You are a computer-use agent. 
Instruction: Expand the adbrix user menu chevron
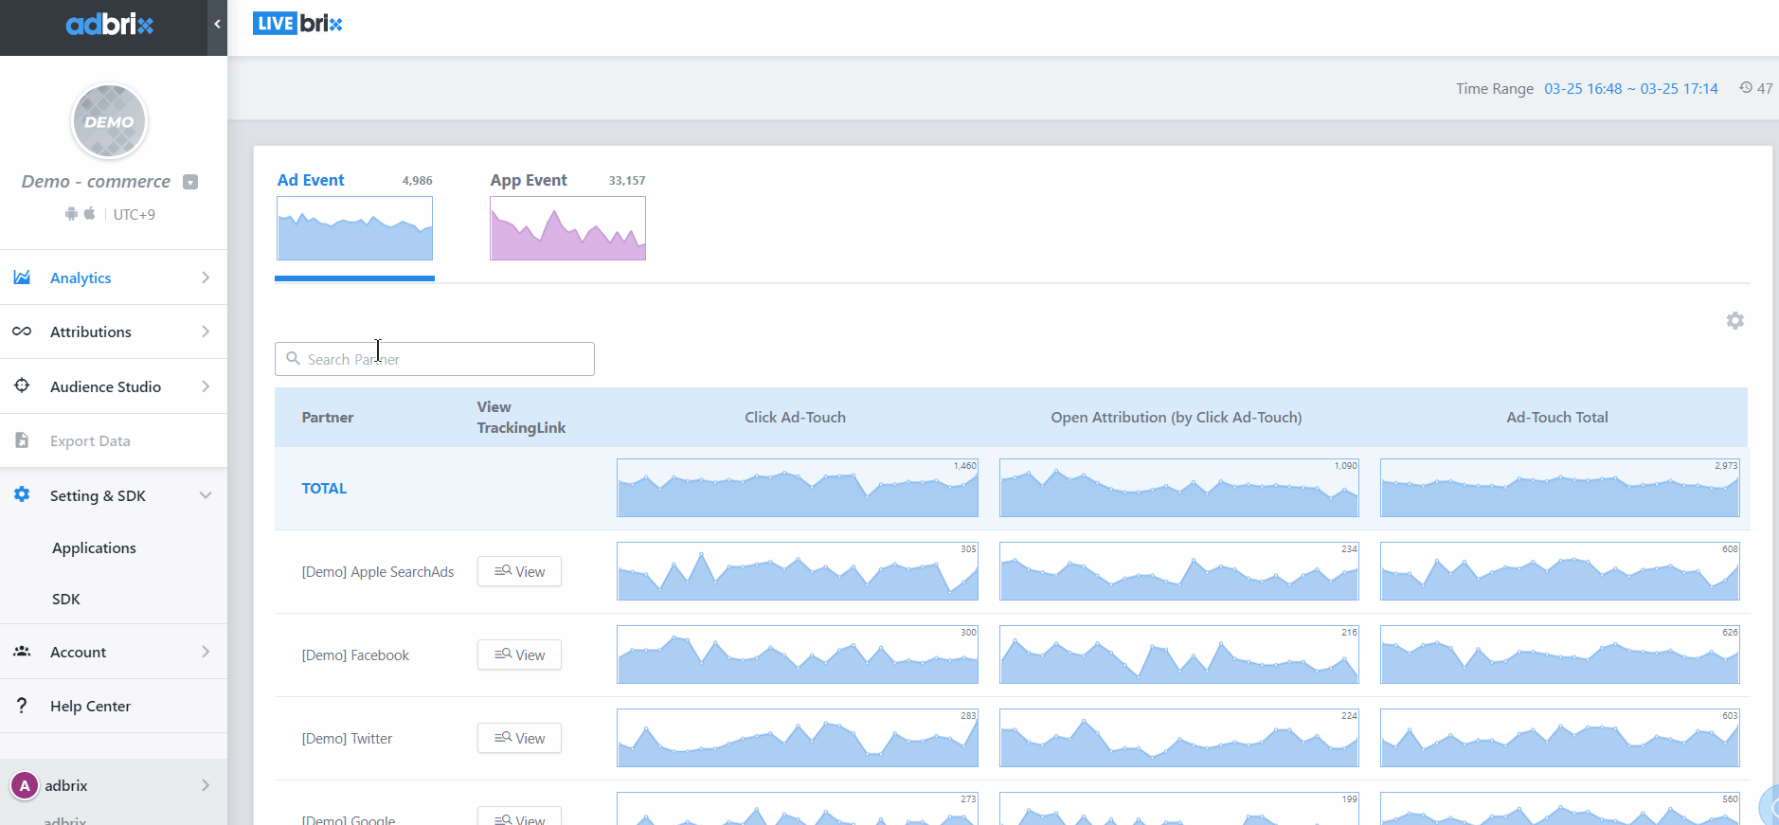206,785
